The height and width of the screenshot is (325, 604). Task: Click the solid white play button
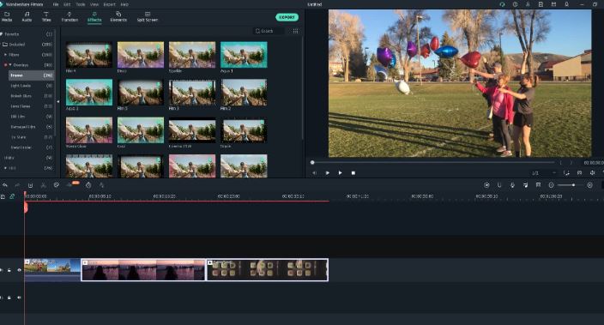click(340, 173)
